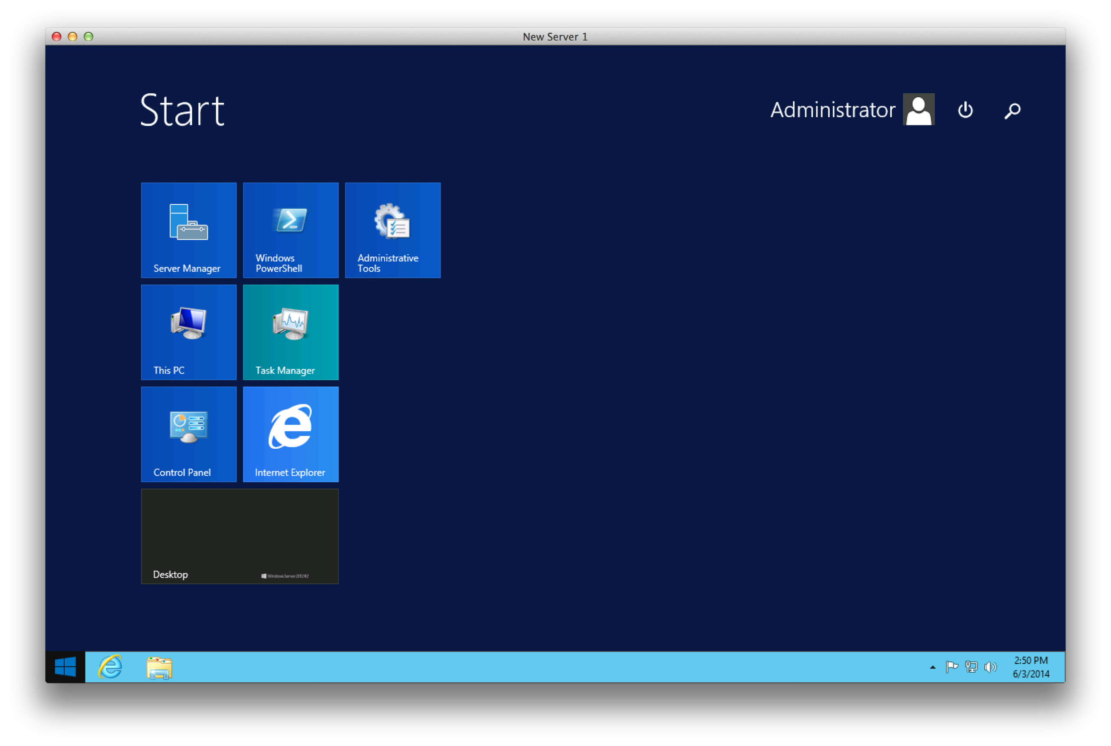
Task: Launch Internet Explorer from the taskbar
Action: click(110, 667)
